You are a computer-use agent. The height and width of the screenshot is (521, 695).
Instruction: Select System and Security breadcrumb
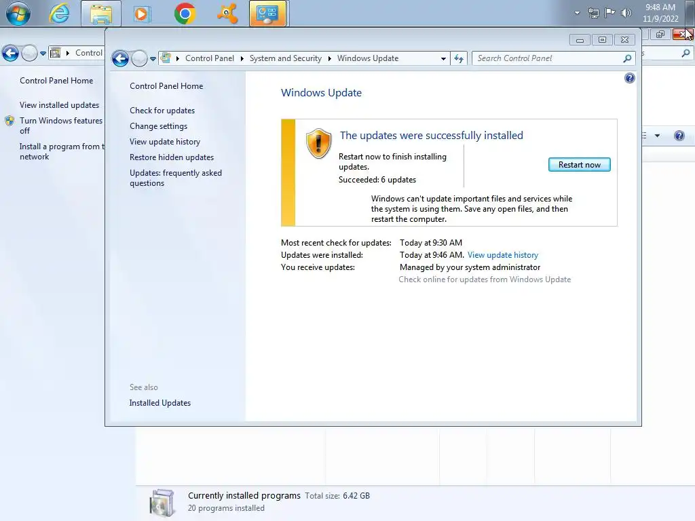[286, 58]
